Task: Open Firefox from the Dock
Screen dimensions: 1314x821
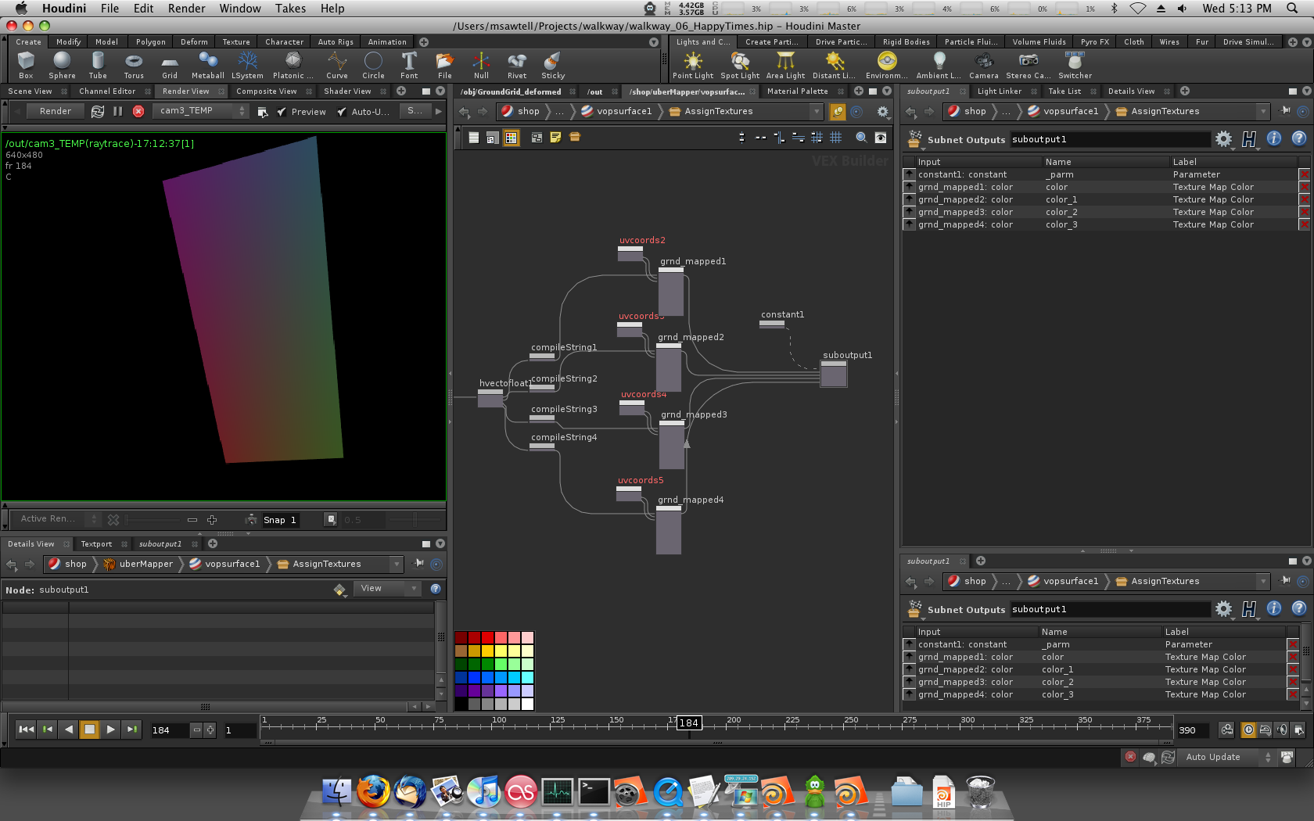Action: (374, 793)
